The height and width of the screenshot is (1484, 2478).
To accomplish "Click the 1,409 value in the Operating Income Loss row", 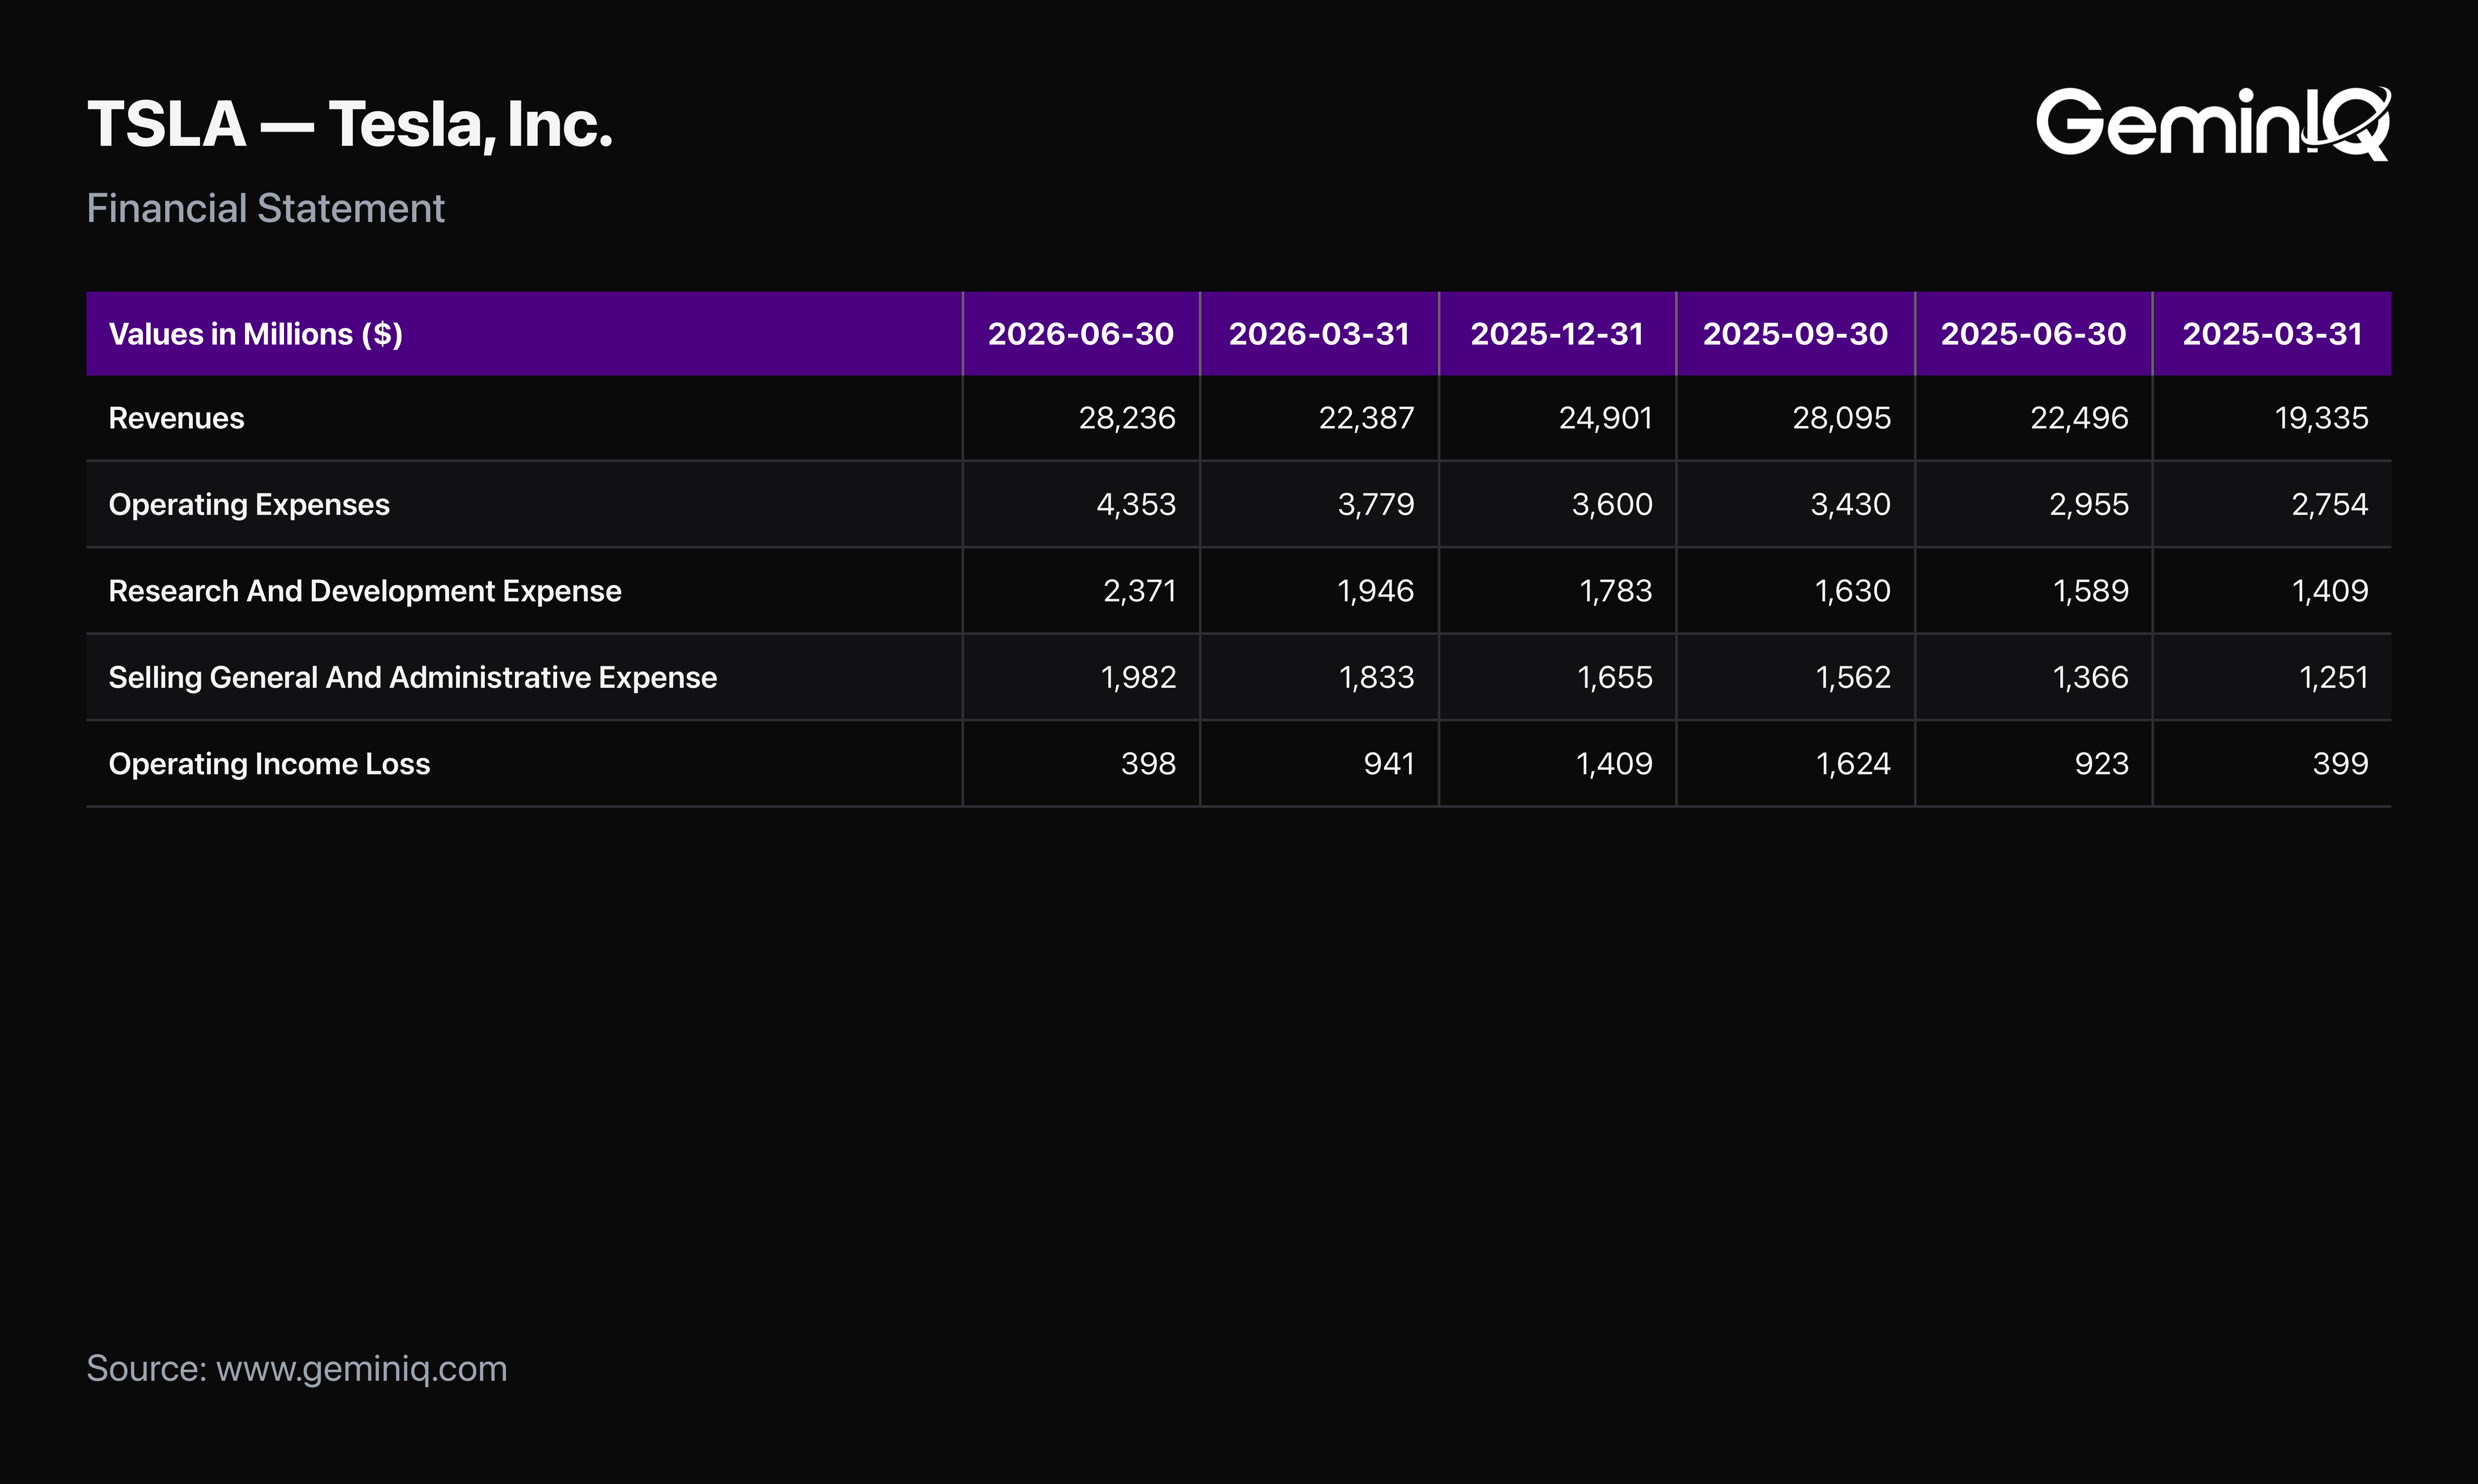I will coord(1614,764).
